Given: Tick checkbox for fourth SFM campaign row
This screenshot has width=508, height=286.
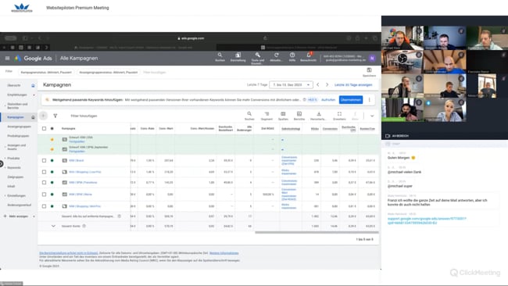Looking at the screenshot, I should 44,195.
